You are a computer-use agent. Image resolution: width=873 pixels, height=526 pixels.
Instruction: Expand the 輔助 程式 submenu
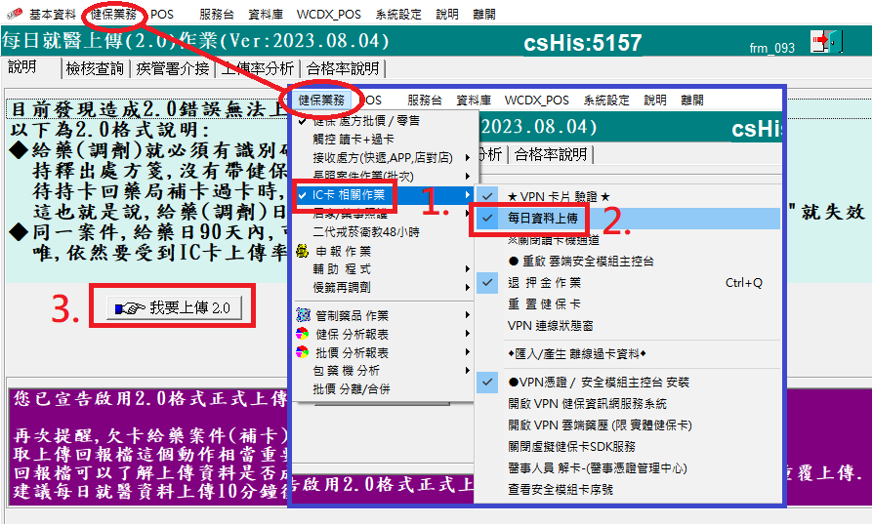pyautogui.click(x=468, y=269)
